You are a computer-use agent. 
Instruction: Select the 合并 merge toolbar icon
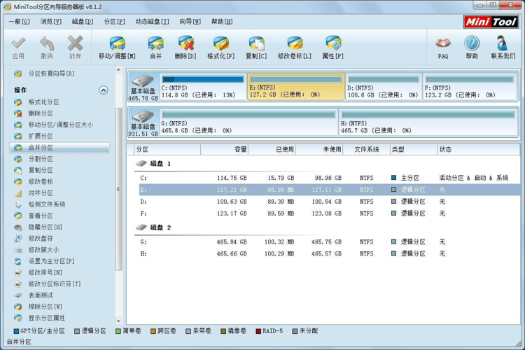pyautogui.click(x=155, y=44)
